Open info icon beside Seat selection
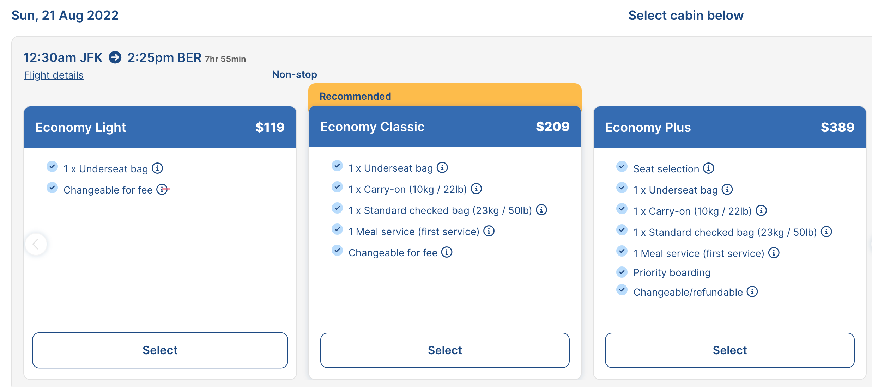872x387 pixels. [709, 168]
